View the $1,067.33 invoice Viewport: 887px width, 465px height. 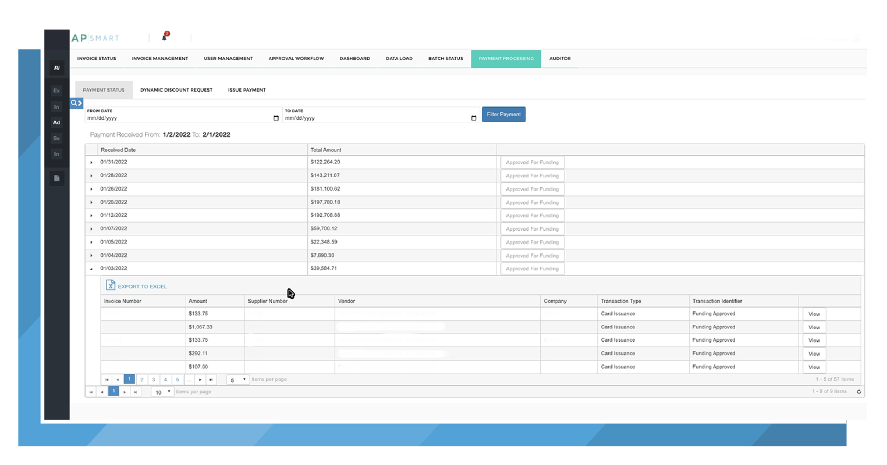[x=814, y=327]
